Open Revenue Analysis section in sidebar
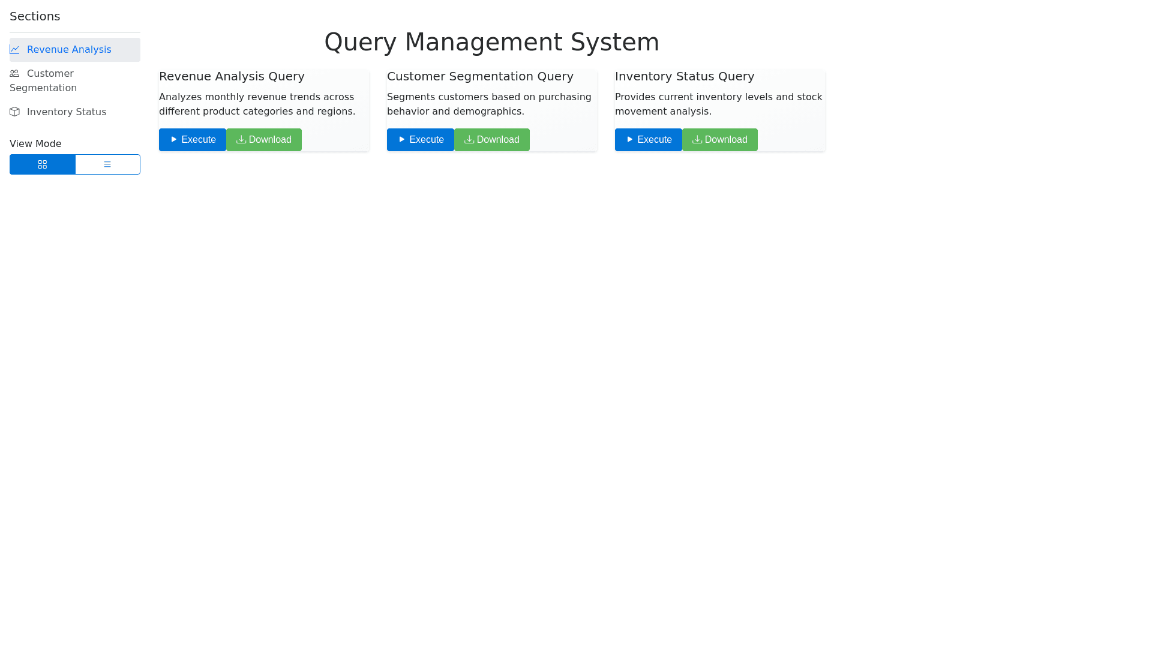 click(x=69, y=50)
